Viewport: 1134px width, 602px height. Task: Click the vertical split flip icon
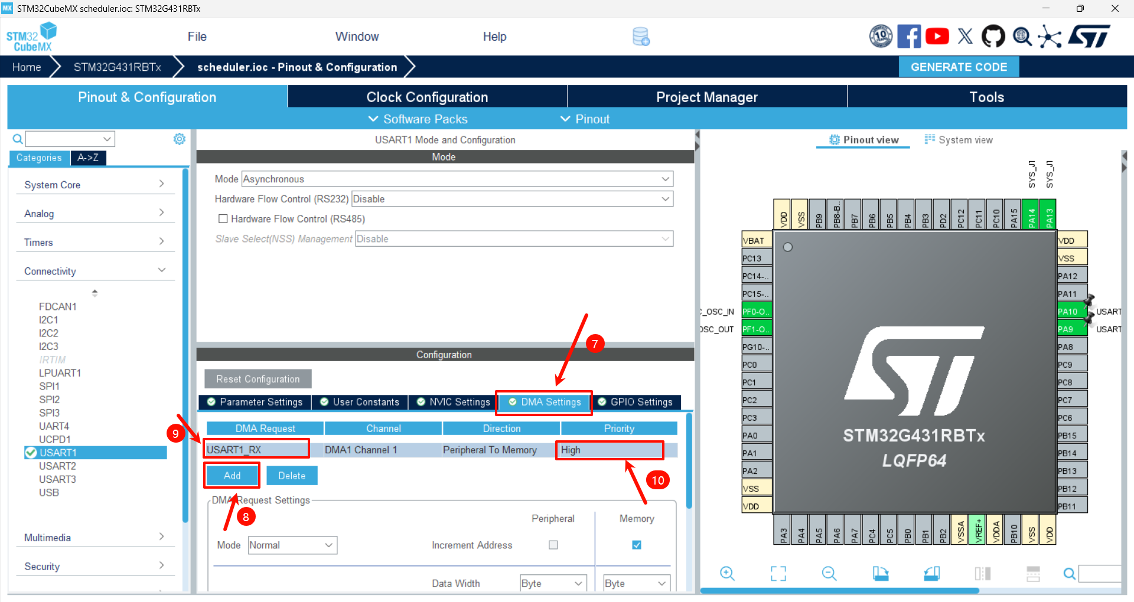[x=983, y=573]
